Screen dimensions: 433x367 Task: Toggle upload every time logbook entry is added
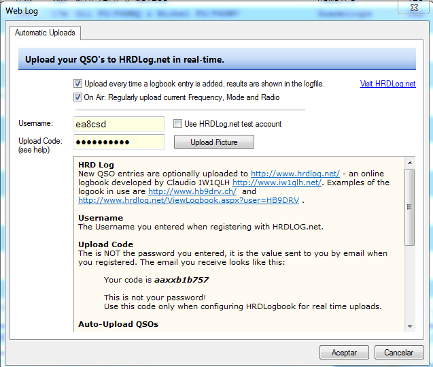click(77, 84)
